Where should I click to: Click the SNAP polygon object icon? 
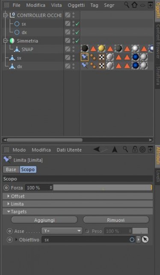[x=17, y=49]
